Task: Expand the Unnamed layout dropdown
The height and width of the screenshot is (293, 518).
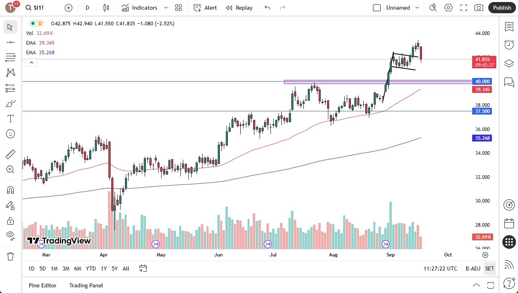Action: [x=417, y=7]
